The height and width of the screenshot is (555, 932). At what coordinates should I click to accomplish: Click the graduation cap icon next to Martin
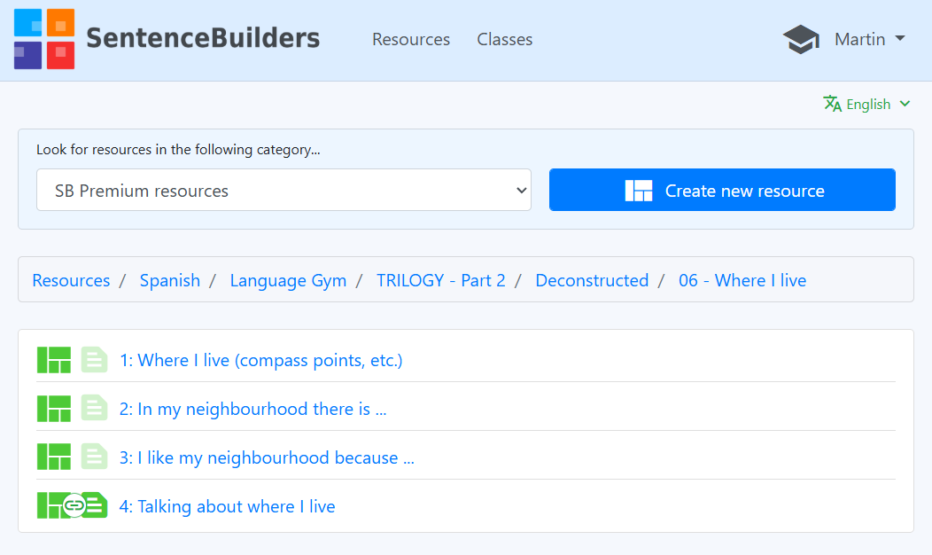[x=800, y=39]
